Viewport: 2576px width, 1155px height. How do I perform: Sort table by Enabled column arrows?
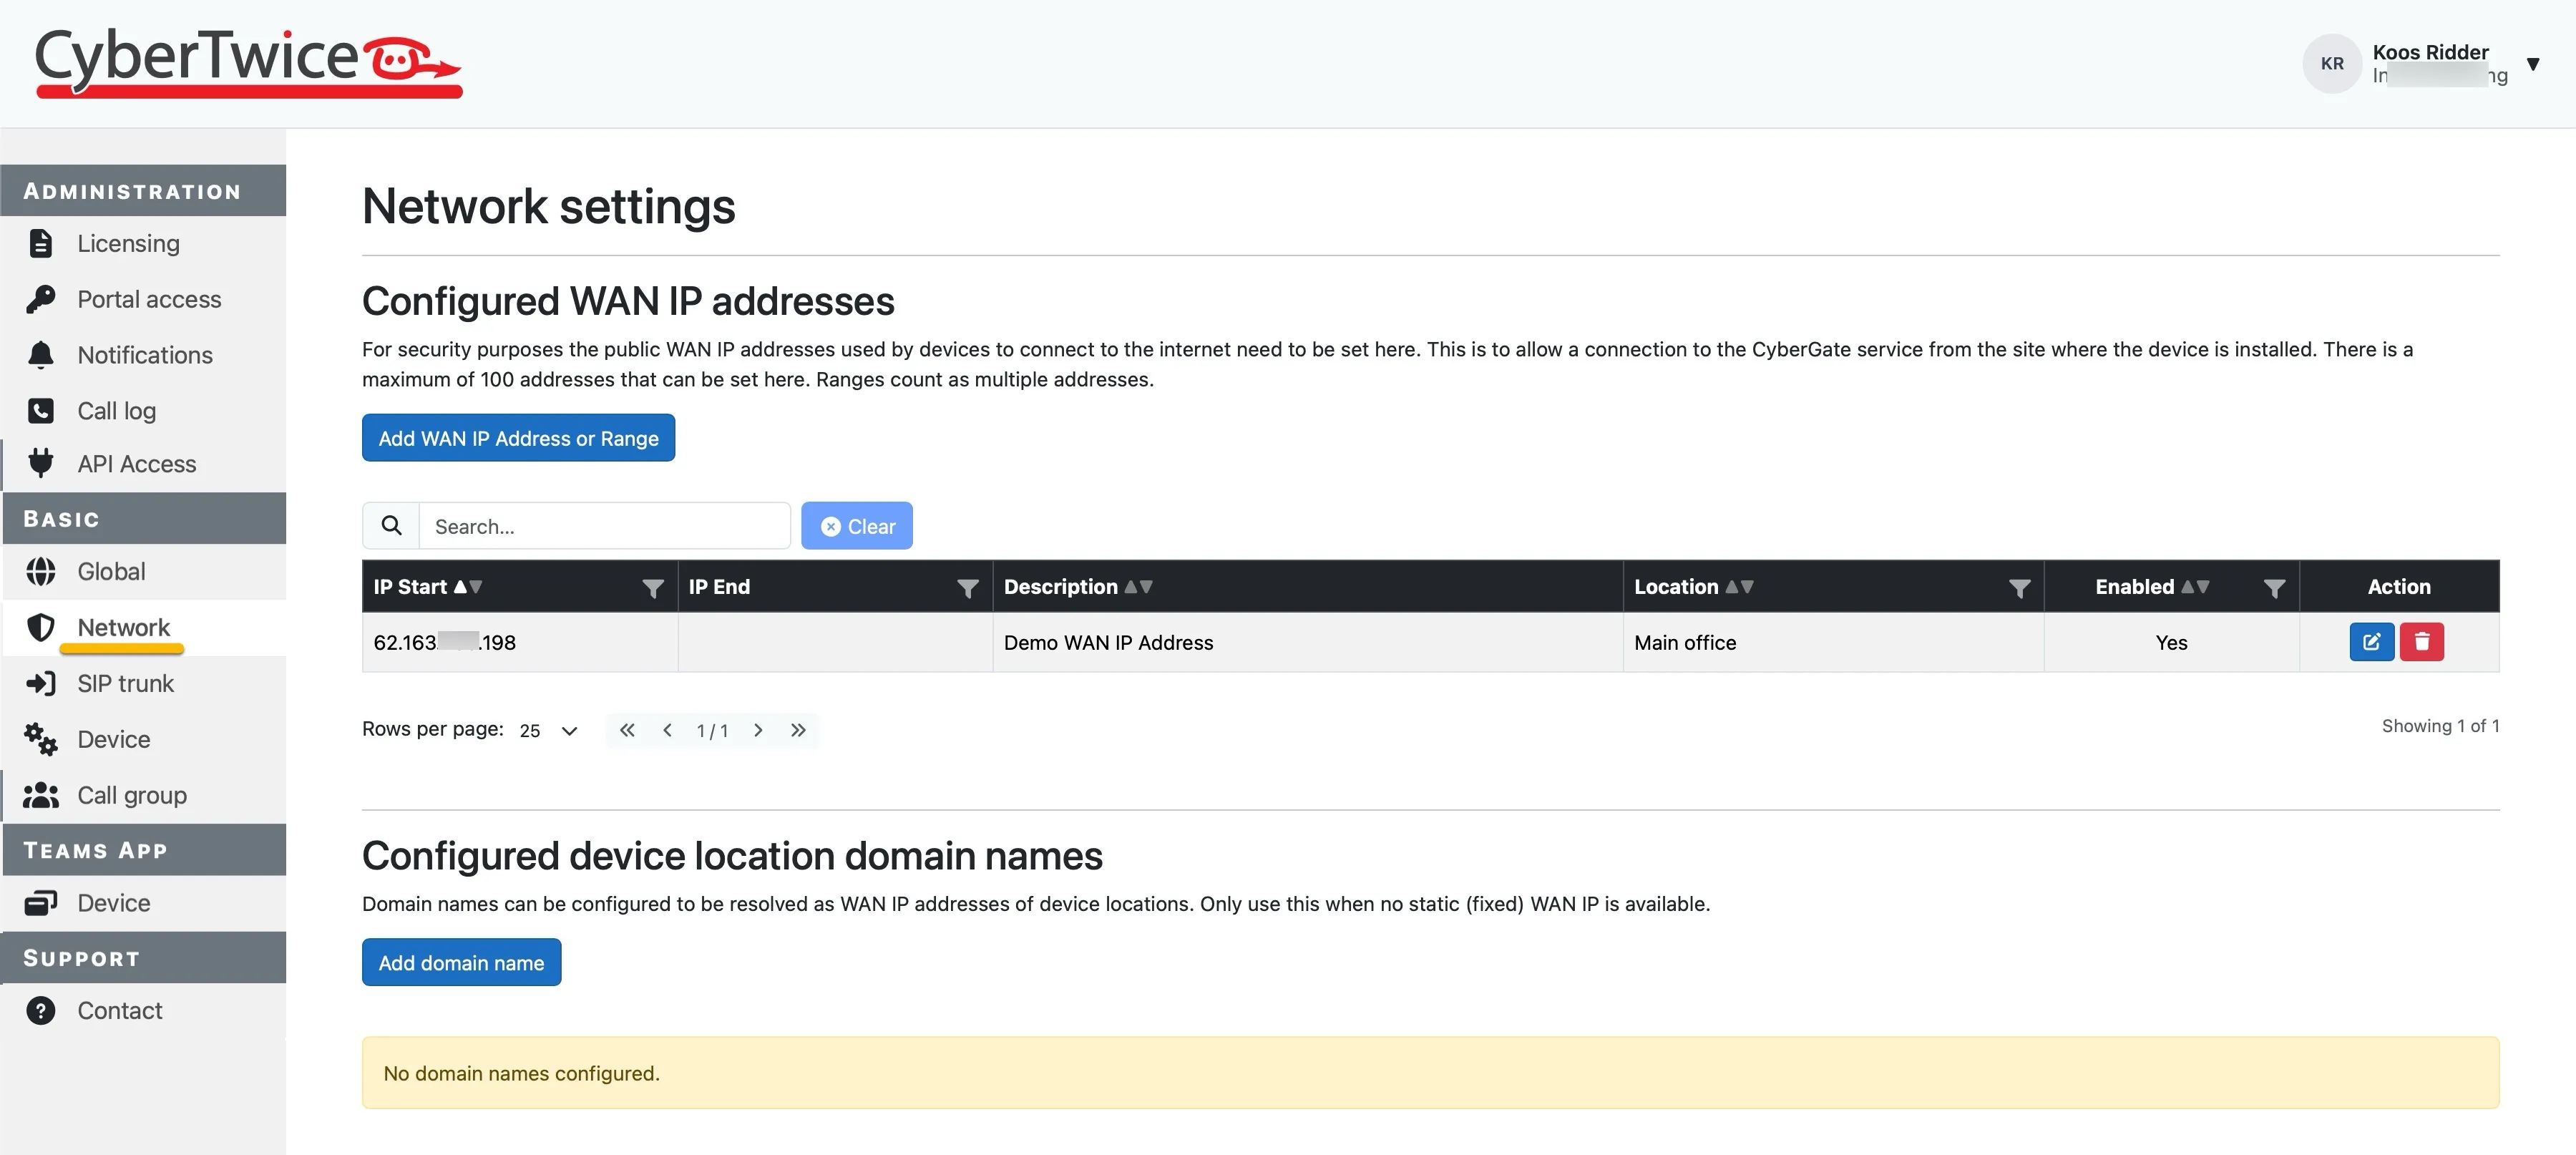[x=2195, y=587]
